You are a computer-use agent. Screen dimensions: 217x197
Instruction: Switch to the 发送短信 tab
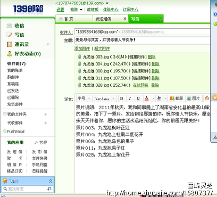110,19
